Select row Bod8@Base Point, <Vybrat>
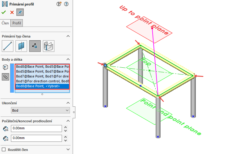Viewport: 228px width, 154px height. point(42,86)
